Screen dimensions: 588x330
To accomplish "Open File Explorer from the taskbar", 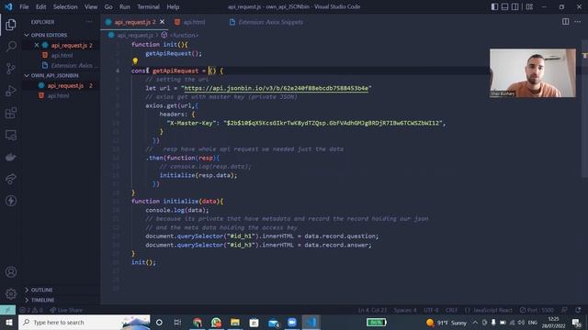I will 235,323.
